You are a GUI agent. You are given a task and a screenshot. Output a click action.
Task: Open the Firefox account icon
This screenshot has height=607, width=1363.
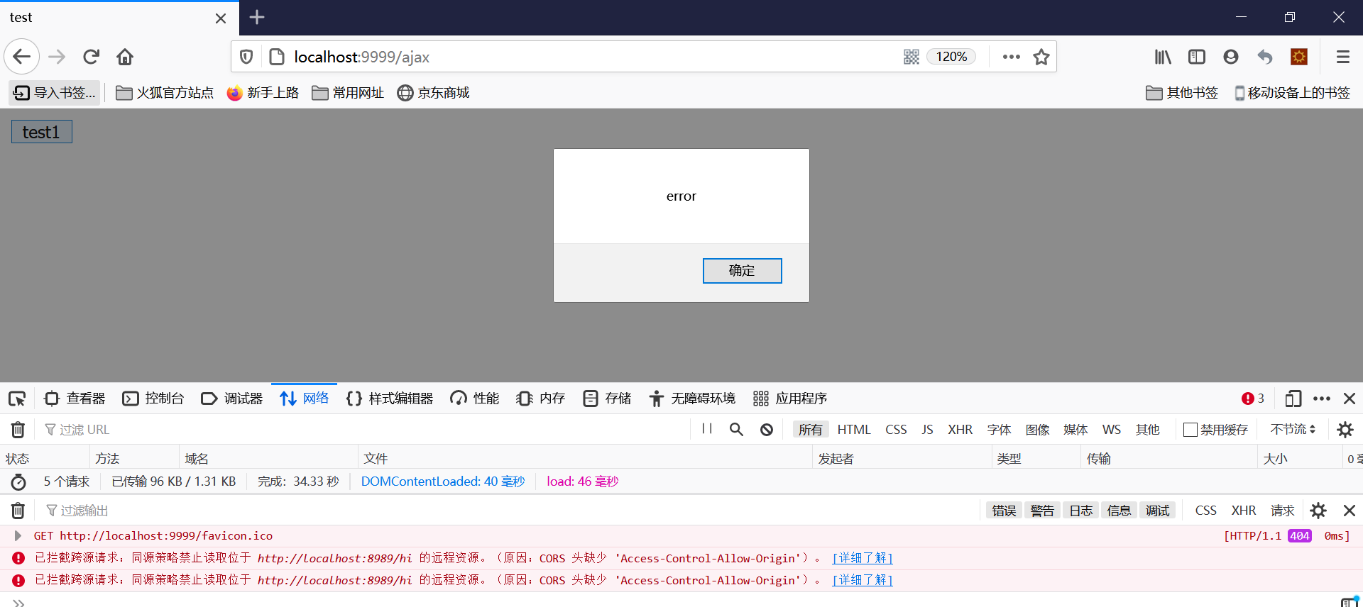point(1231,57)
